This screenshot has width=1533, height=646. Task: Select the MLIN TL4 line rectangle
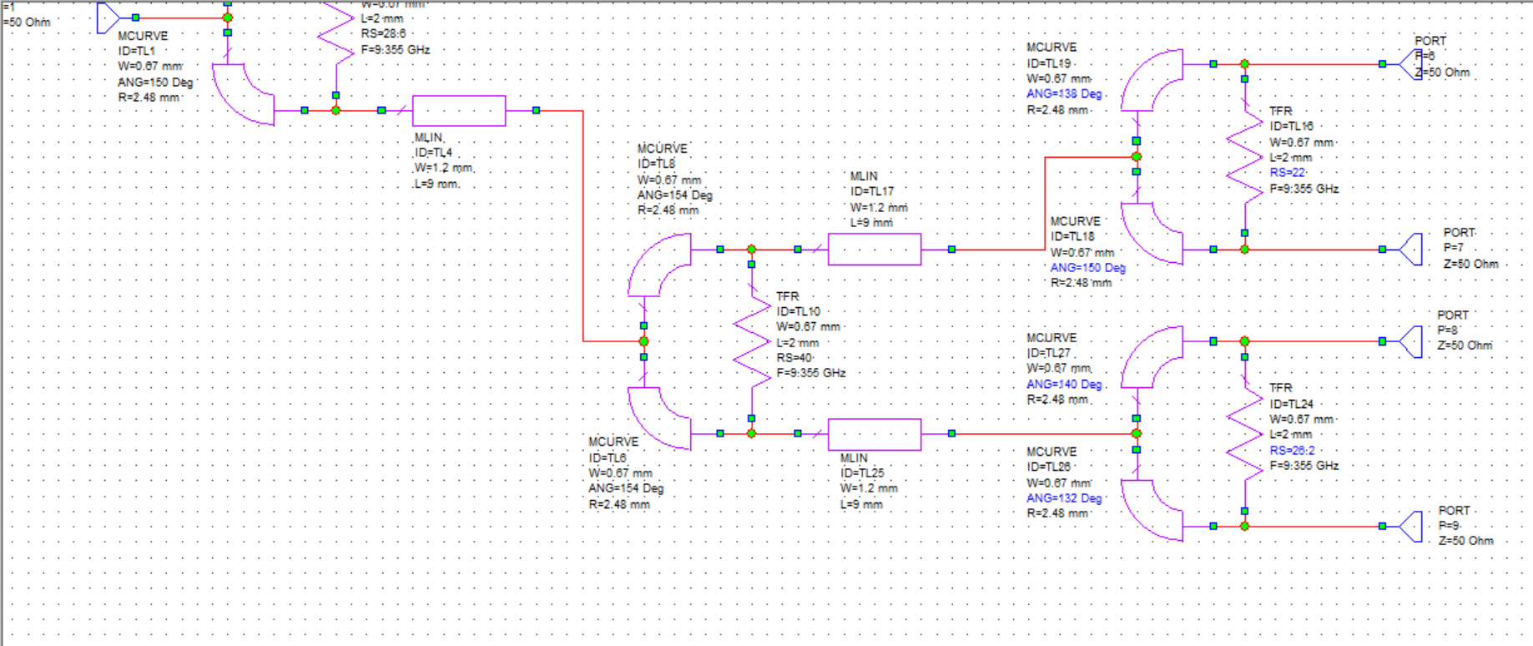[x=459, y=110]
